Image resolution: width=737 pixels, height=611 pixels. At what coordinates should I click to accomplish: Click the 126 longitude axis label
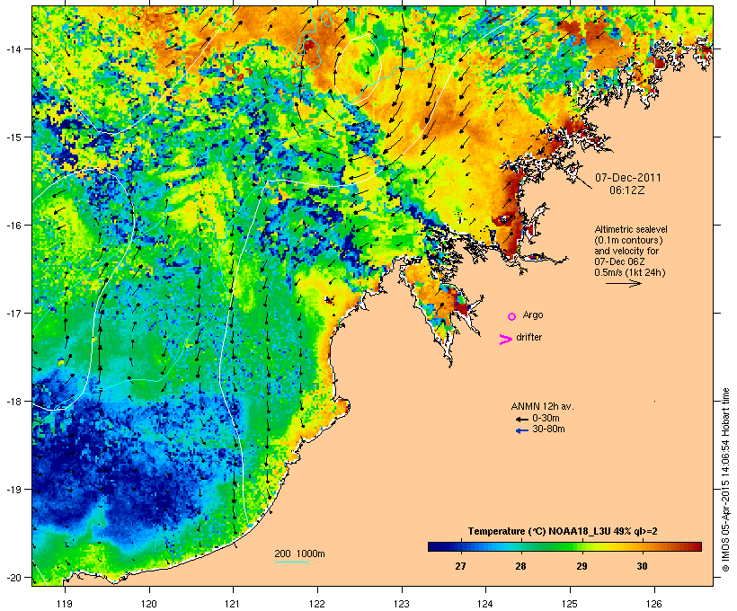coord(654,604)
